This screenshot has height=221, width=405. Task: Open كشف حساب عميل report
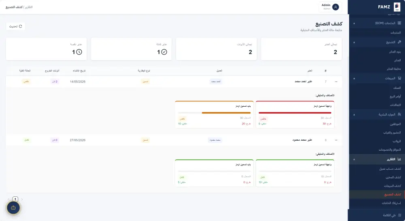[x=390, y=169]
